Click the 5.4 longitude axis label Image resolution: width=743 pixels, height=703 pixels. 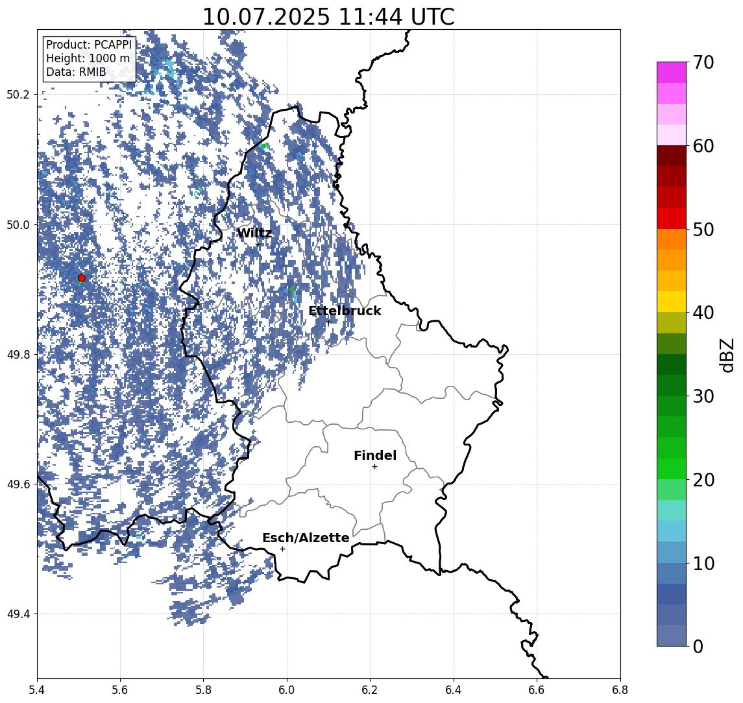(x=37, y=690)
